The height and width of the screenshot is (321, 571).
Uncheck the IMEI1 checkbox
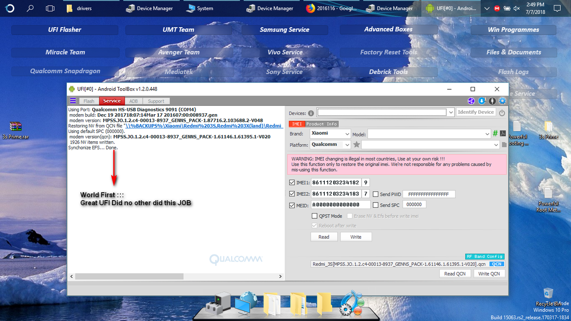coord(292,182)
